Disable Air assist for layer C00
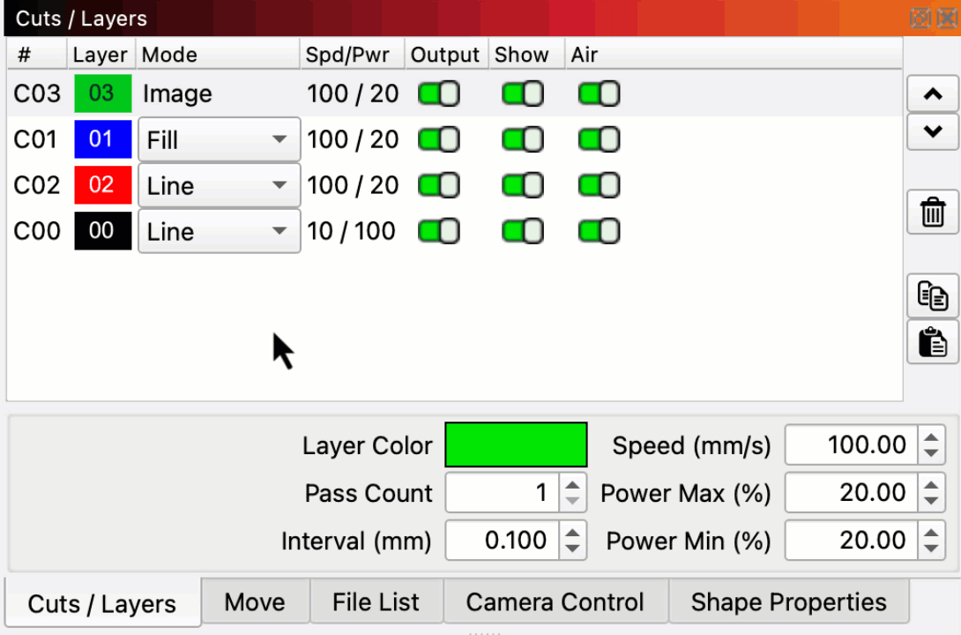This screenshot has width=961, height=635. pyautogui.click(x=599, y=231)
